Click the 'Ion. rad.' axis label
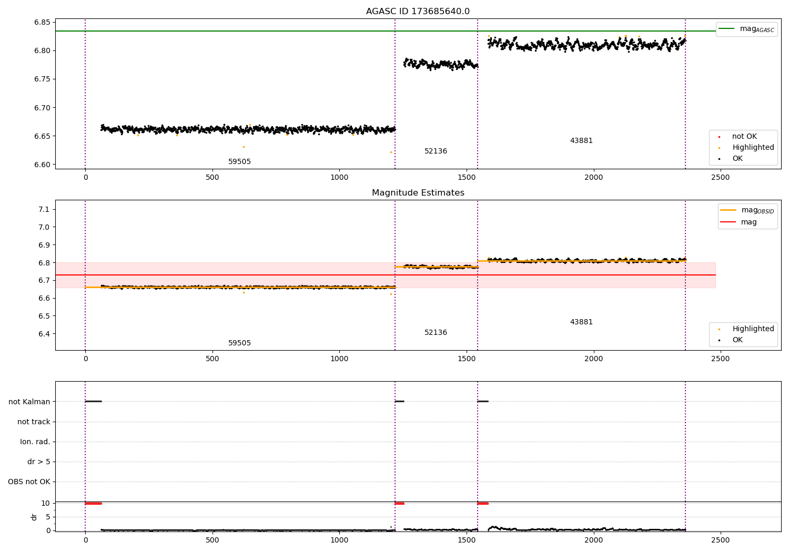 click(35, 442)
